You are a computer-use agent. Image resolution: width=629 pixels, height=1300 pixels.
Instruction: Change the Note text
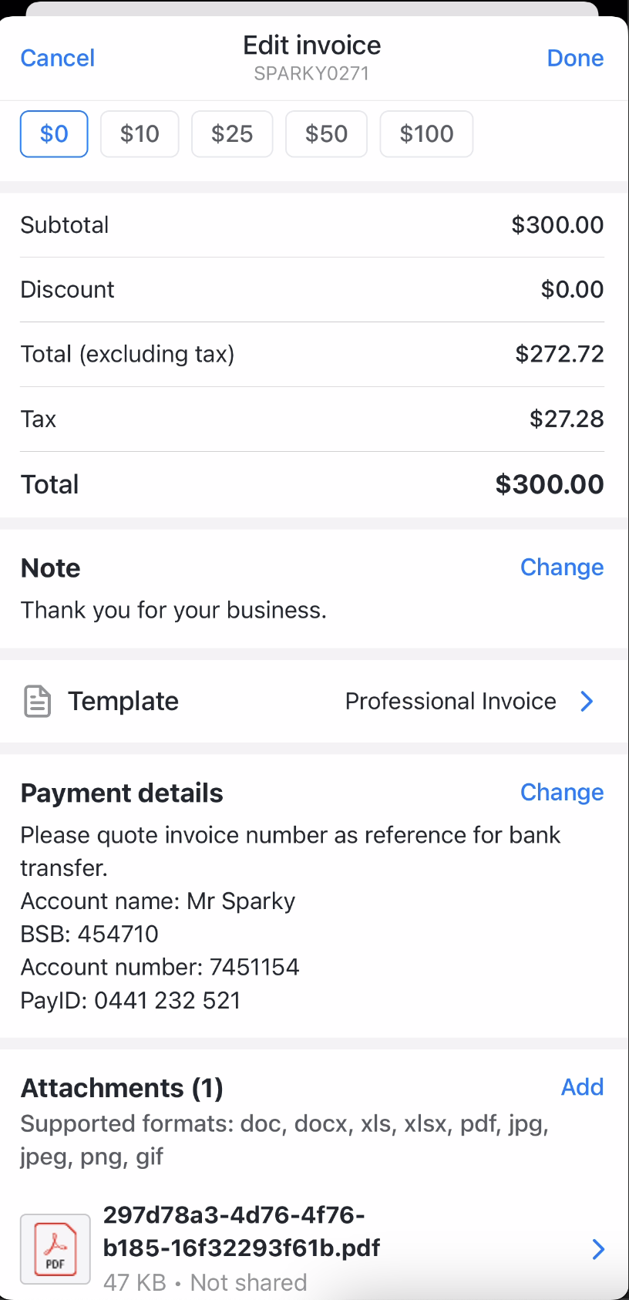[562, 567]
